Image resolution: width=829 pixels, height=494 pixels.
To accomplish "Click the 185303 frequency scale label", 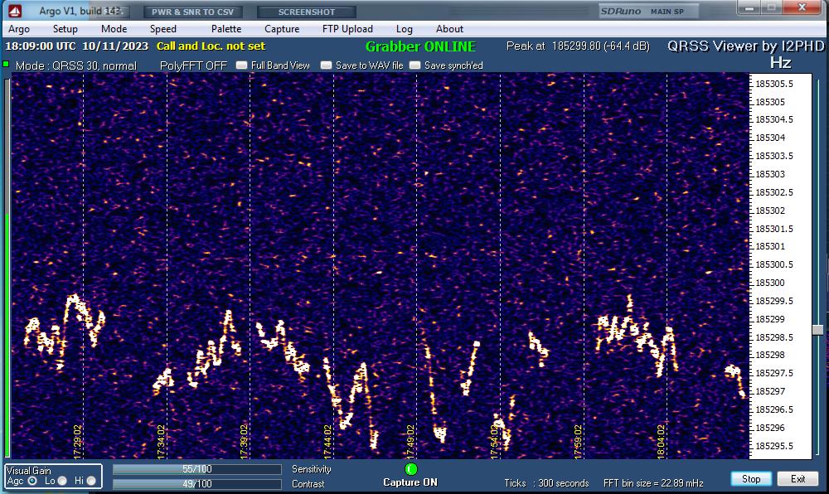I will pyautogui.click(x=770, y=174).
